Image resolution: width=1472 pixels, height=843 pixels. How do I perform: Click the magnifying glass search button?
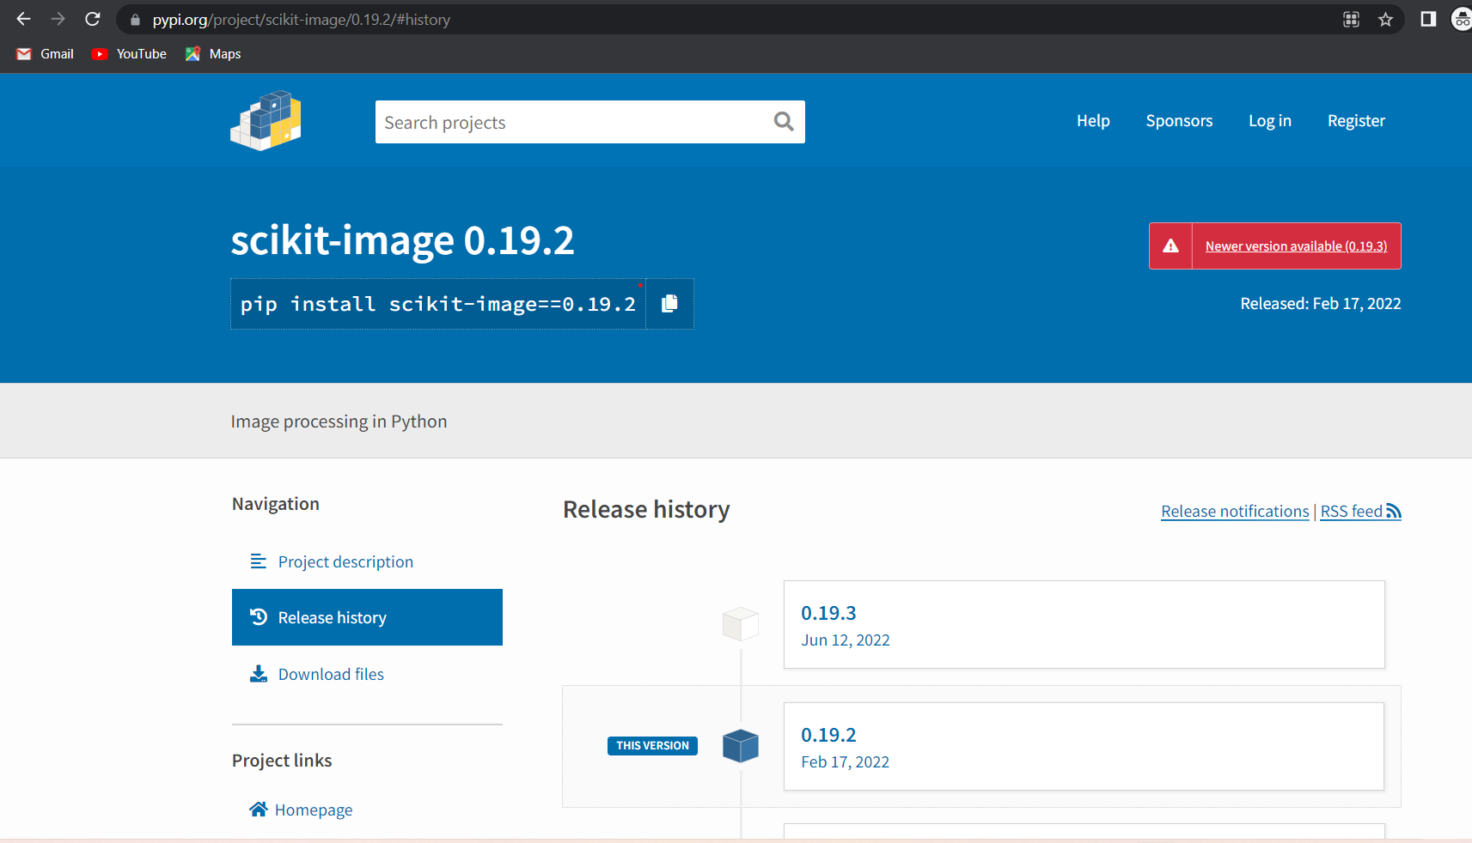click(x=784, y=122)
